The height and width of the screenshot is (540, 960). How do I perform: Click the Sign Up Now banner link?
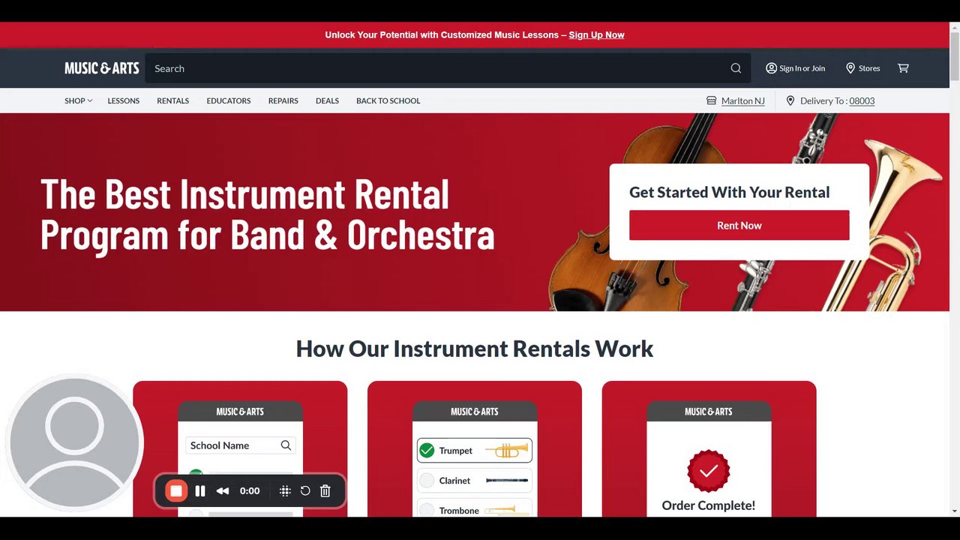click(596, 35)
